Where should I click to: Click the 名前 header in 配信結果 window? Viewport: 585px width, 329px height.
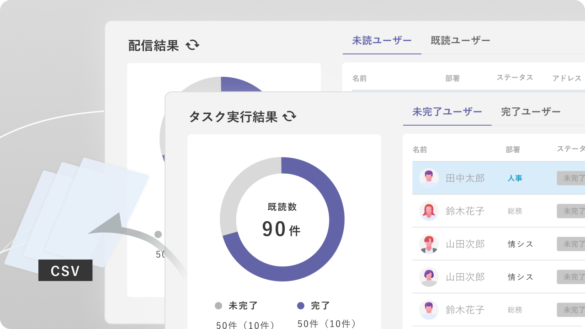point(359,78)
